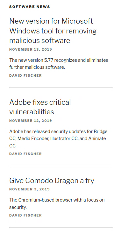Image resolution: width=121 pixels, height=235 pixels.
Task: Open the "Adobe fixes critical vulnerabilities" headline
Action: point(40,107)
